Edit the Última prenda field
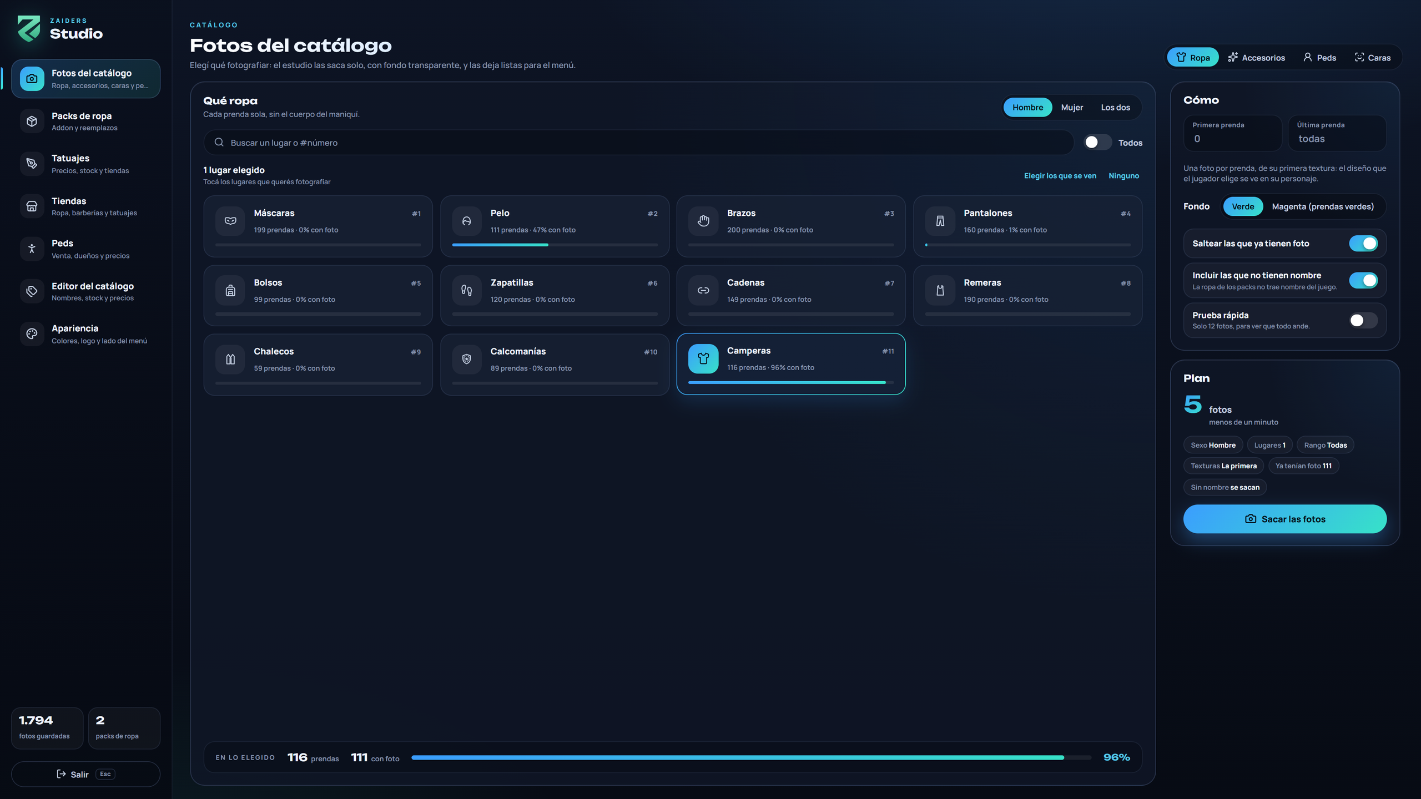The image size is (1421, 799). click(x=1337, y=133)
